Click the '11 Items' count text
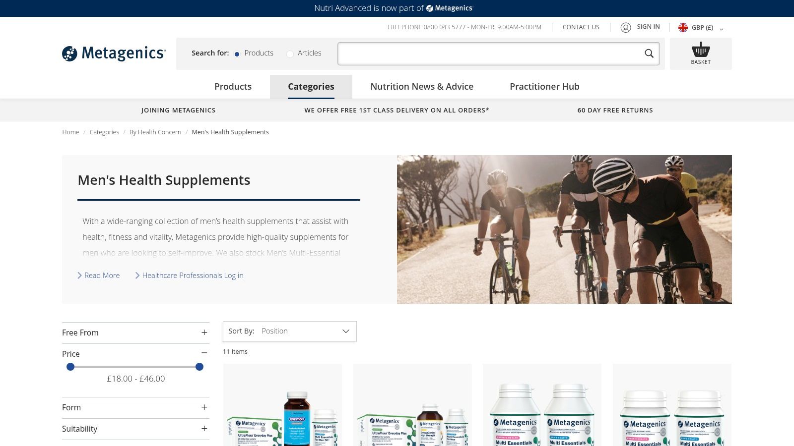 point(235,352)
